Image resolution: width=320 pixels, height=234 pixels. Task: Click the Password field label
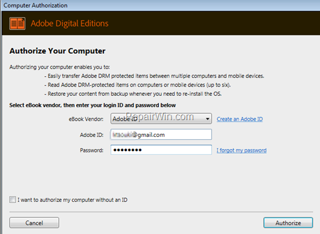click(x=92, y=150)
